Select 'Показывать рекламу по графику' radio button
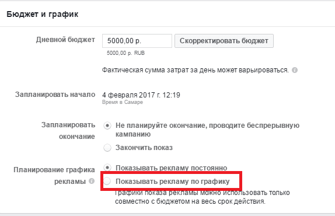The image size is (335, 216). point(107,181)
